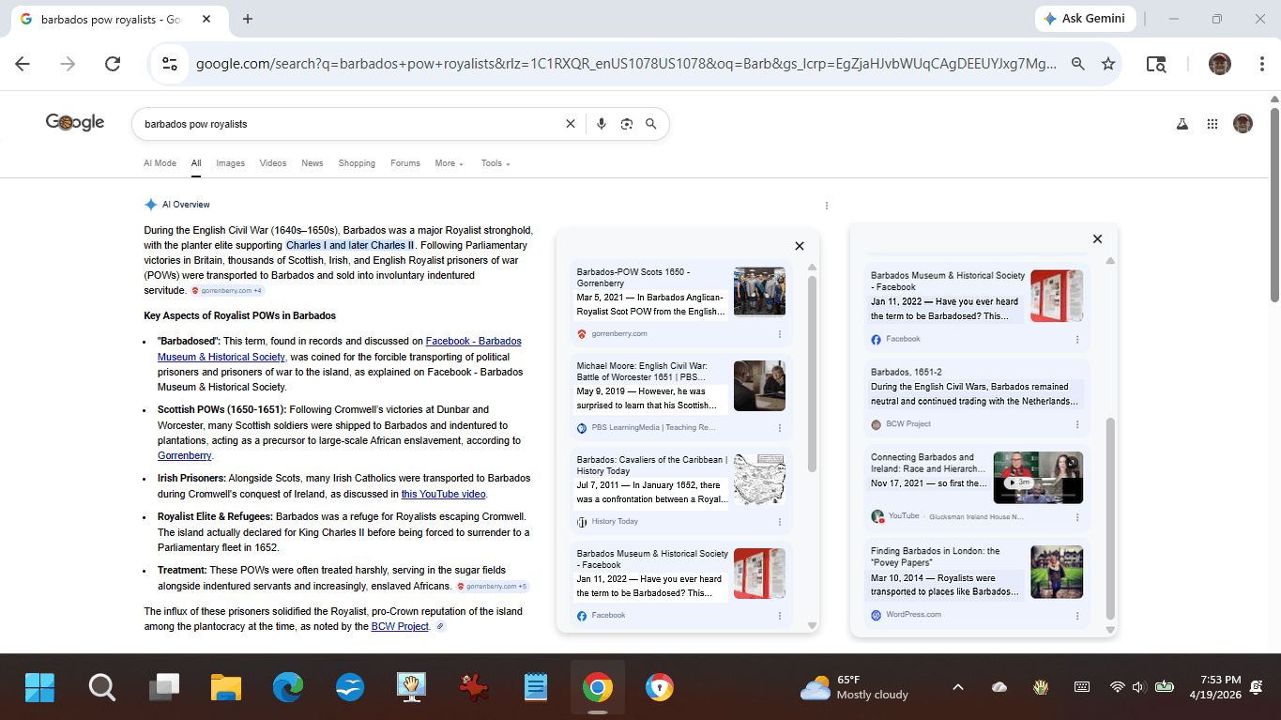Show hidden system tray icons
Screen dimensions: 1281x720
957,687
